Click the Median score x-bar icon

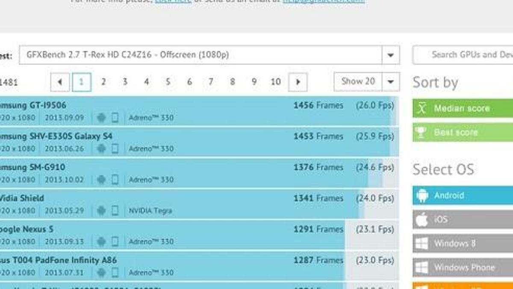tap(422, 108)
